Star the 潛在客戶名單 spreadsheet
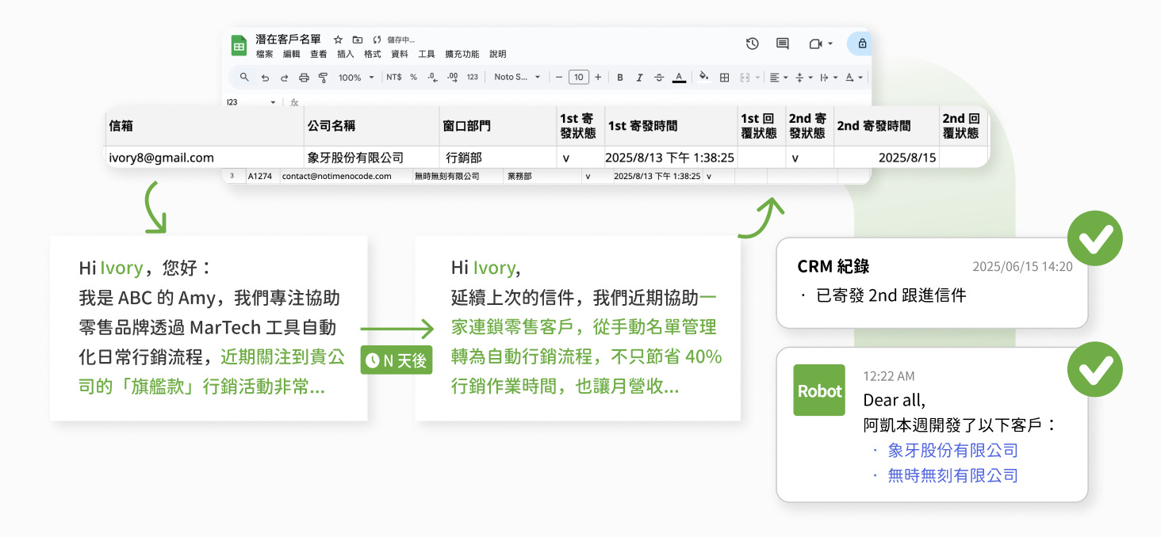The height and width of the screenshot is (537, 1161). pyautogui.click(x=338, y=40)
